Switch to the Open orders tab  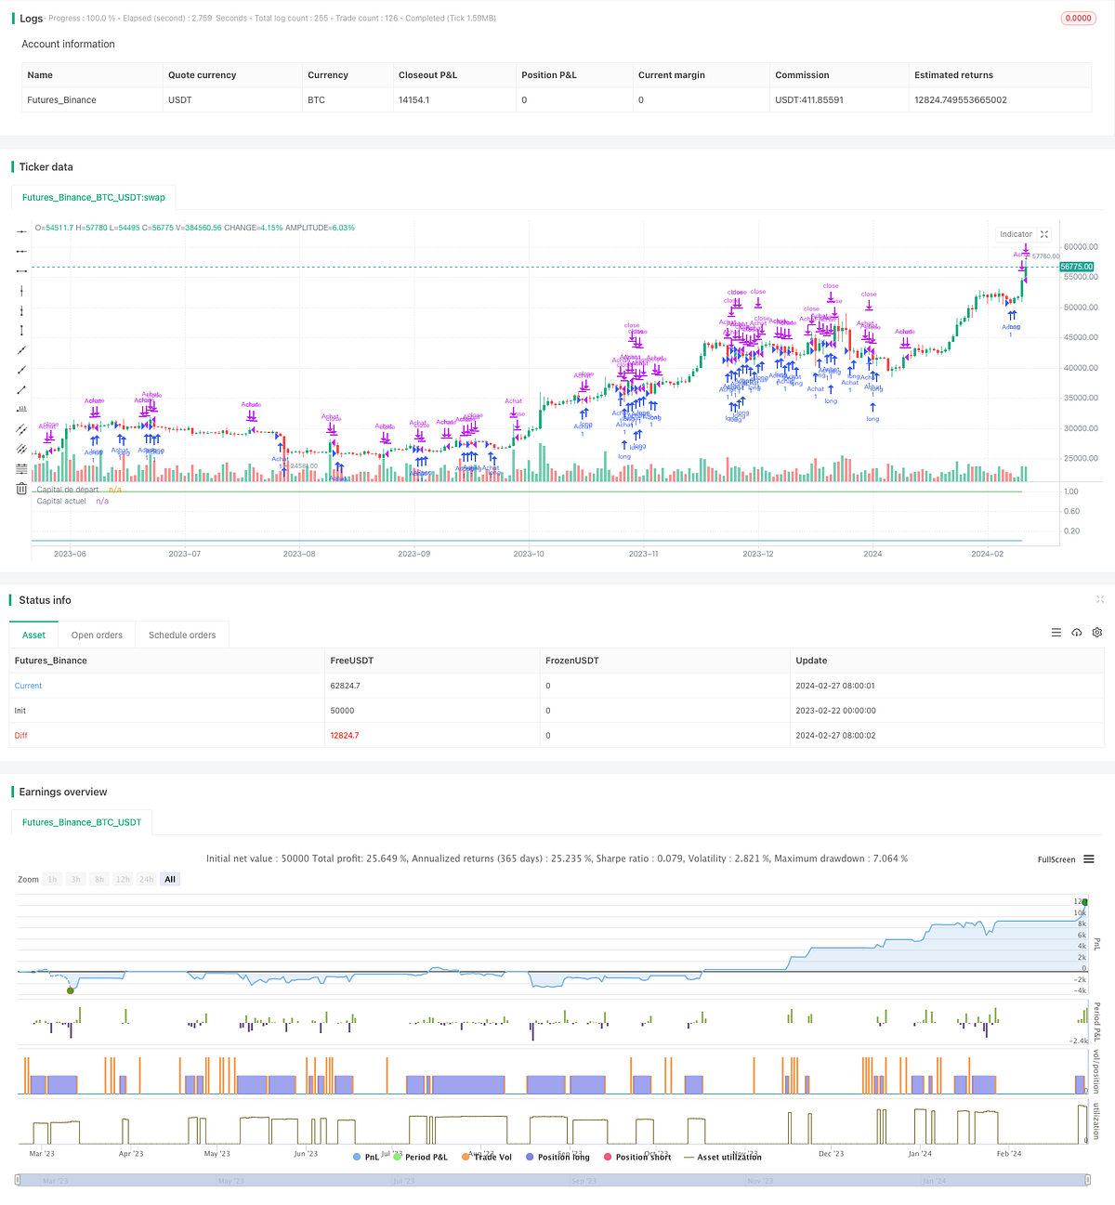(97, 635)
